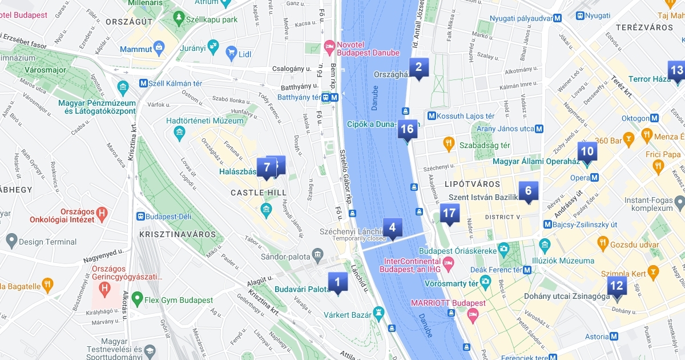Select marker number 2 by Országház
685x360 pixels.
[418, 68]
